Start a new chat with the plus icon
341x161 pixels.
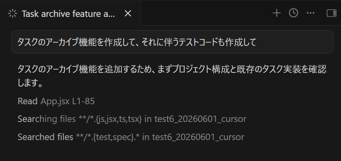point(277,13)
